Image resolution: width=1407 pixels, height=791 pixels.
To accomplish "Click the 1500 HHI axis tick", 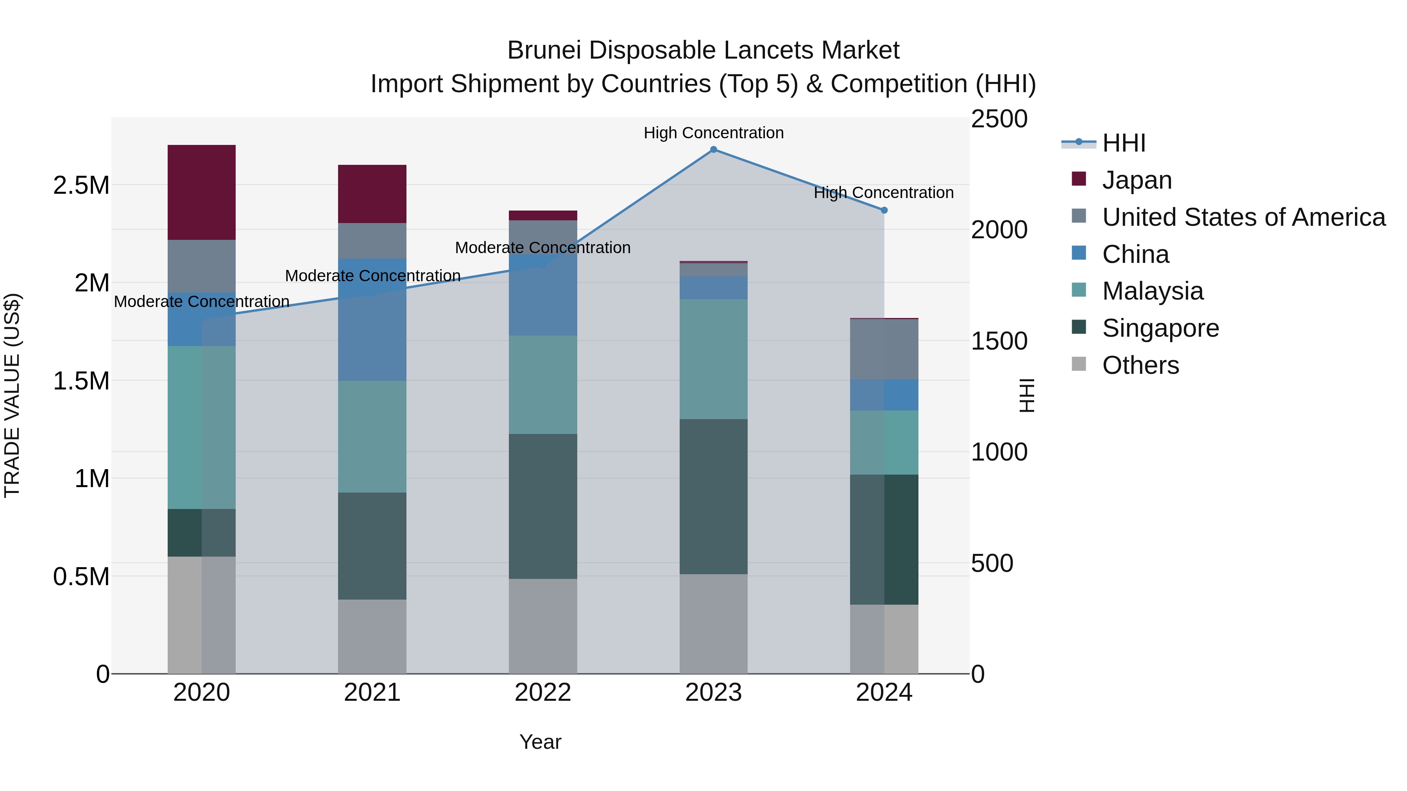I will point(999,341).
